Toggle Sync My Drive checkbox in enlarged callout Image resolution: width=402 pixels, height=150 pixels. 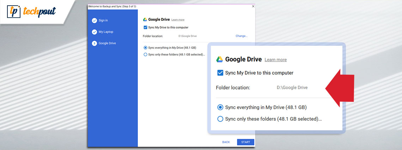pos(220,73)
